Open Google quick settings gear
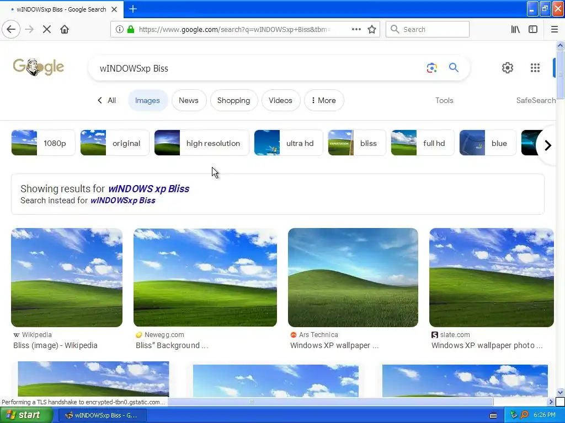This screenshot has width=565, height=423. (508, 68)
